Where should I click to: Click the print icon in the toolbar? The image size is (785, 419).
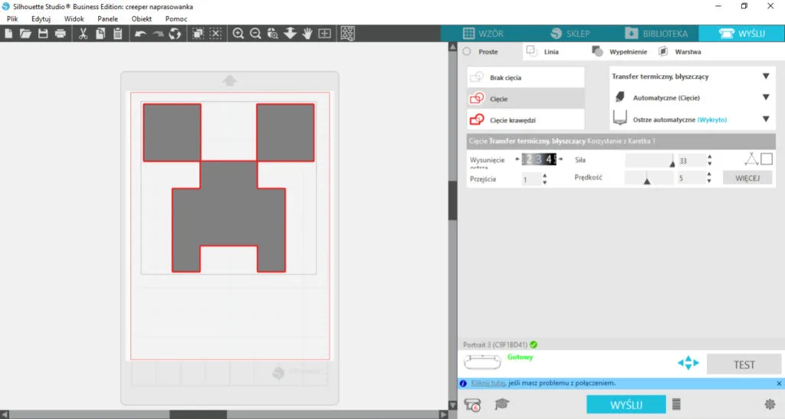61,34
